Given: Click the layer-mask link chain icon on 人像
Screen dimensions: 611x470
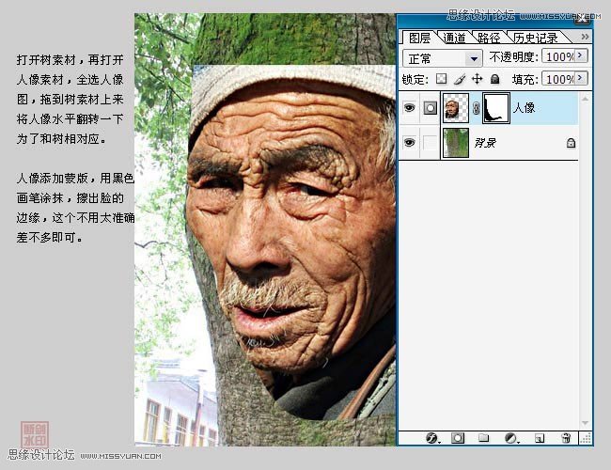Looking at the screenshot, I should [475, 109].
